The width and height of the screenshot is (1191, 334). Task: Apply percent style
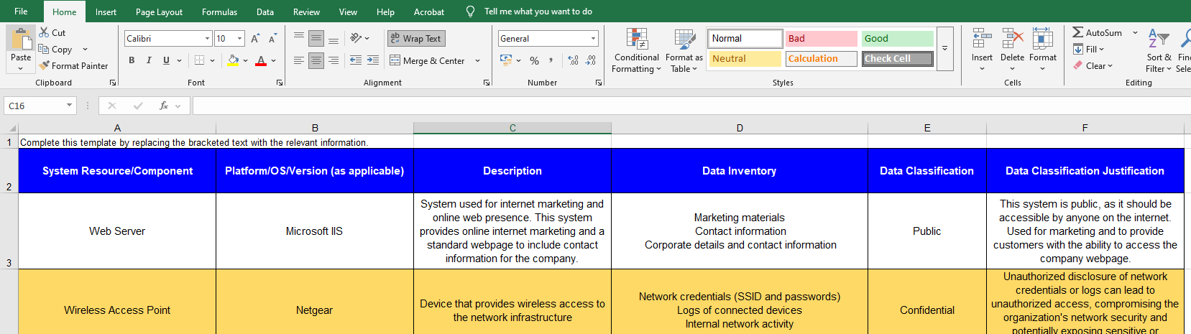pos(534,60)
